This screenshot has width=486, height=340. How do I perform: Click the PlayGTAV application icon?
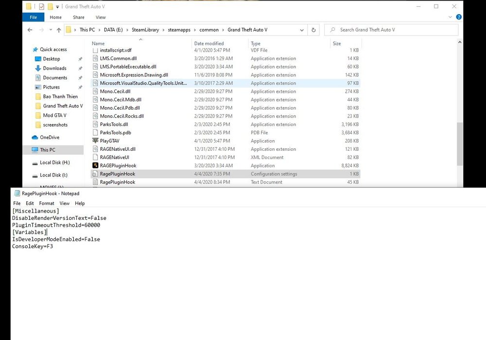pyautogui.click(x=95, y=141)
